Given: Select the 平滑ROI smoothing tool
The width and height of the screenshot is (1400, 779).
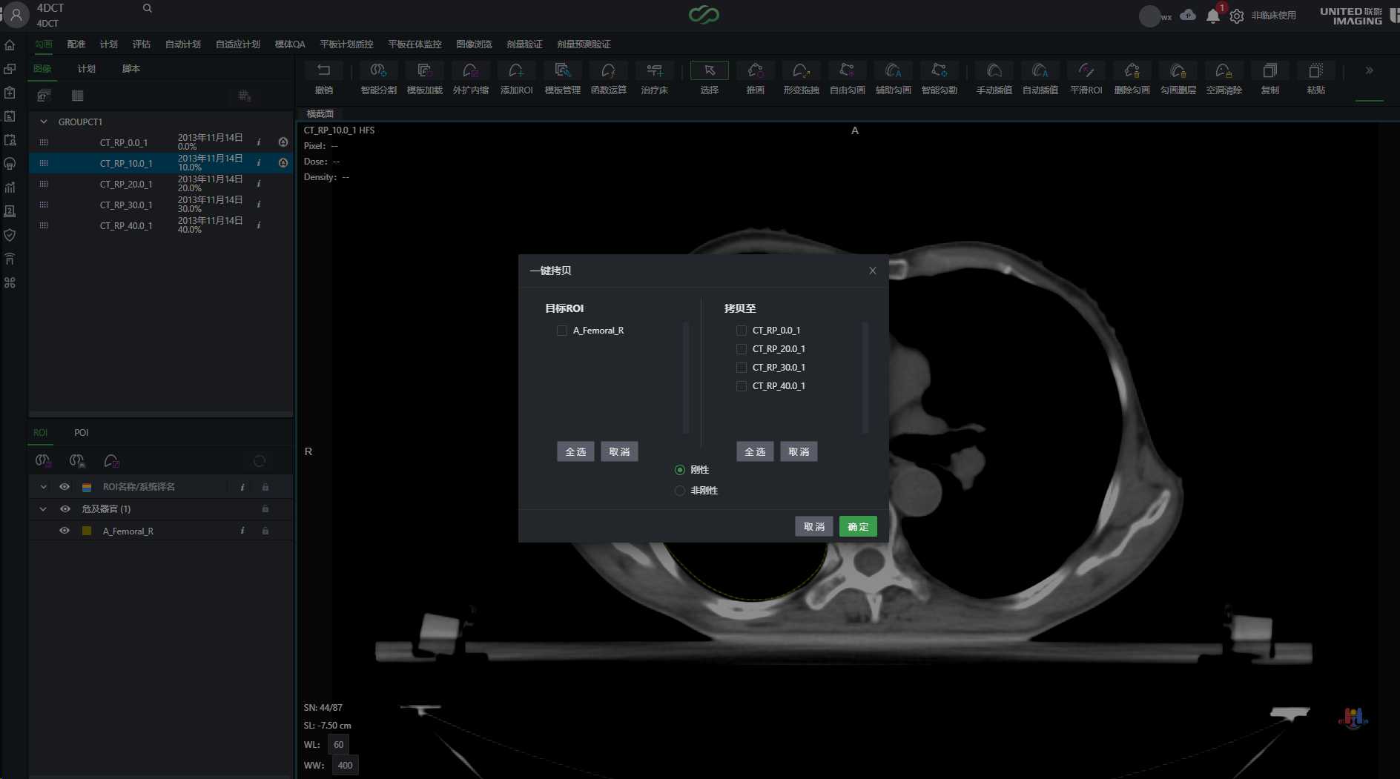Looking at the screenshot, I should 1086,71.
